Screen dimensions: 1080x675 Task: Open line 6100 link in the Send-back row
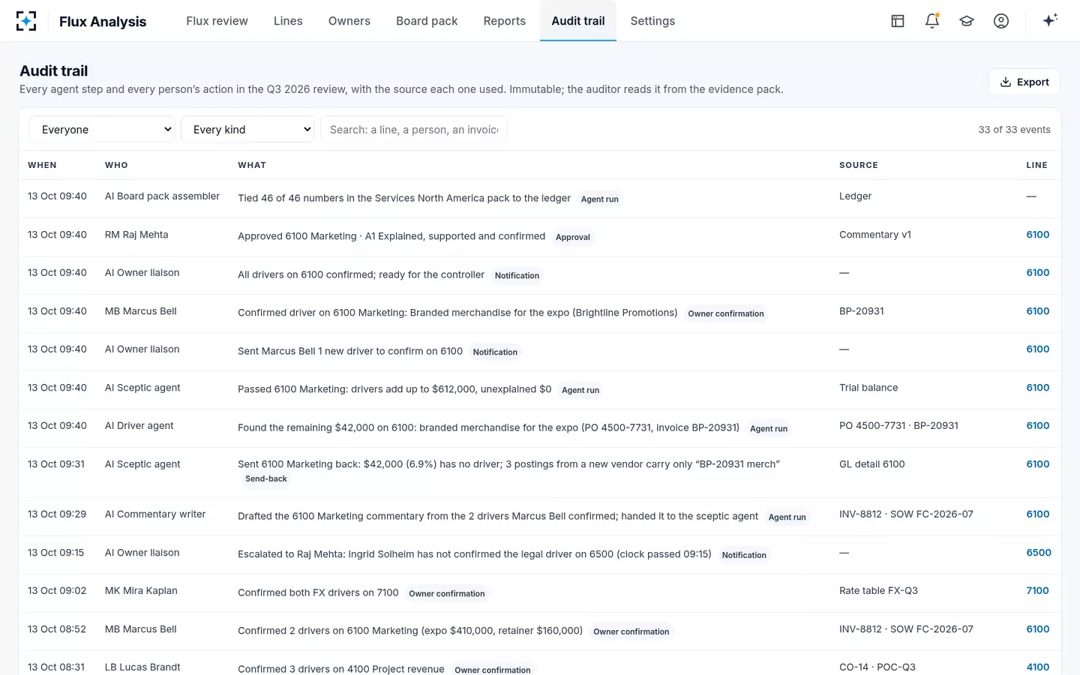pos(1038,464)
